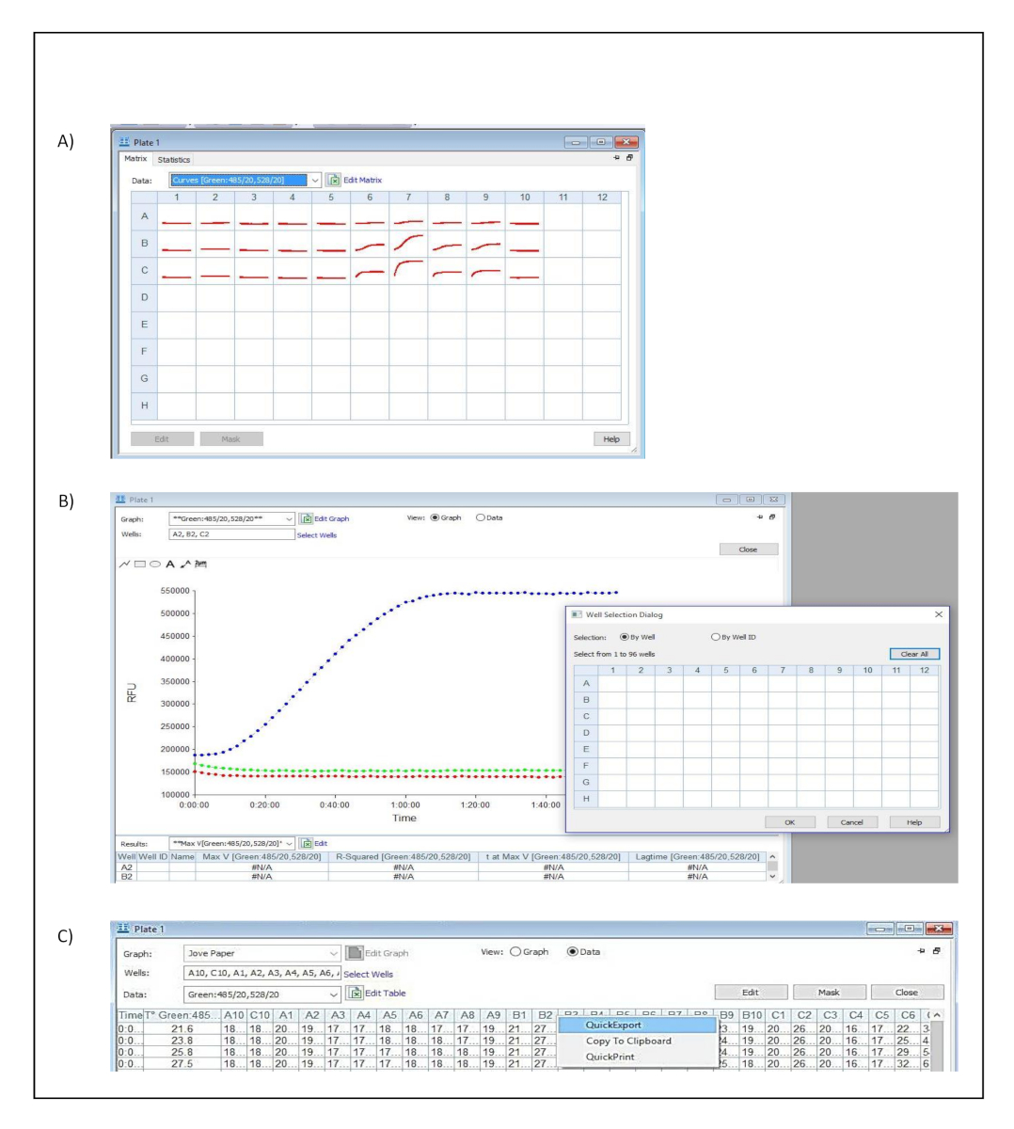Open the Curves [Green:485/20,528/20] data dropdown
Screen dimensions: 1014x1129
click(x=315, y=180)
